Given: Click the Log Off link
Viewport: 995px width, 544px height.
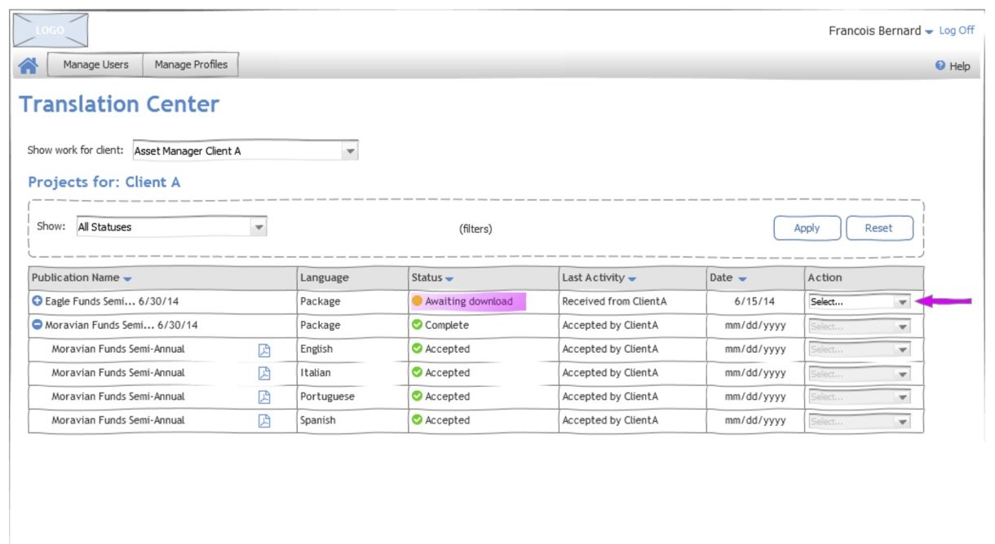Looking at the screenshot, I should point(957,30).
